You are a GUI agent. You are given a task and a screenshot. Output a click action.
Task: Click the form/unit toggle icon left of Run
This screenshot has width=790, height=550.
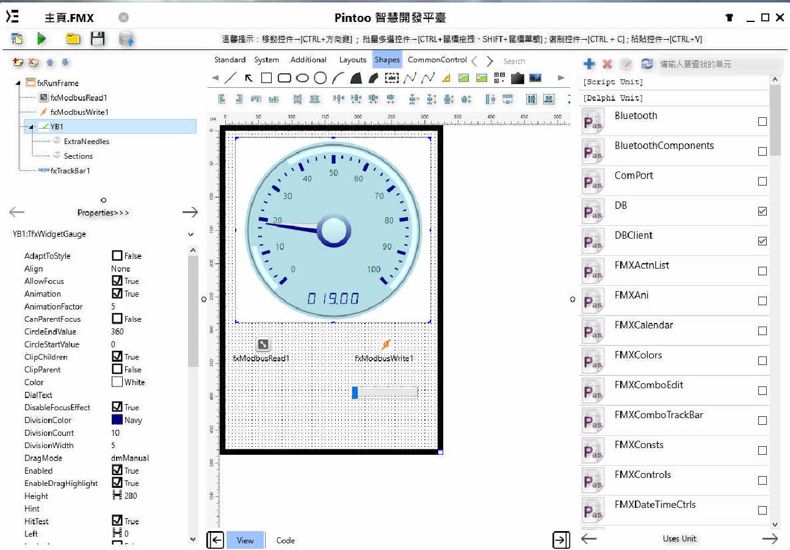coord(17,39)
